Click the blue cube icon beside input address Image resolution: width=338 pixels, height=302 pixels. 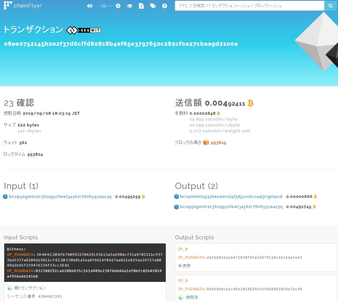coord(5,196)
